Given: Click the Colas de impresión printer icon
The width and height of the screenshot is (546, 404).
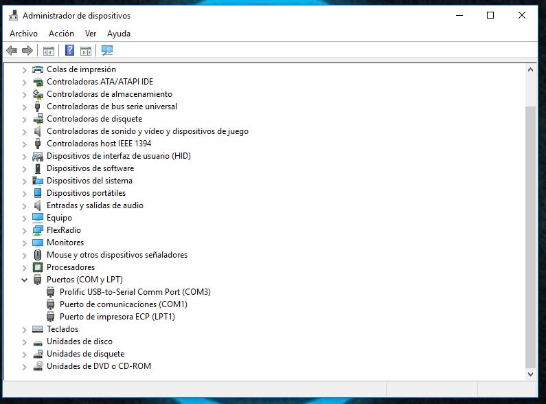Looking at the screenshot, I should click(38, 69).
